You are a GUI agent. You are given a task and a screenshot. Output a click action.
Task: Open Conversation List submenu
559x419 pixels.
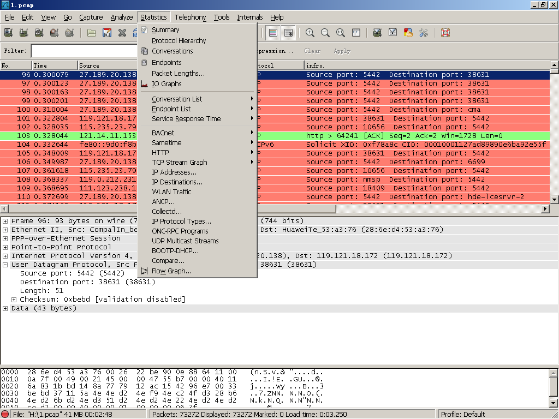tap(197, 99)
